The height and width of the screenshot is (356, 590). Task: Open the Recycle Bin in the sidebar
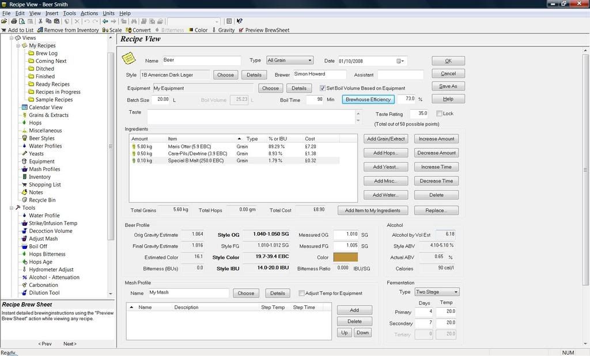pos(42,200)
